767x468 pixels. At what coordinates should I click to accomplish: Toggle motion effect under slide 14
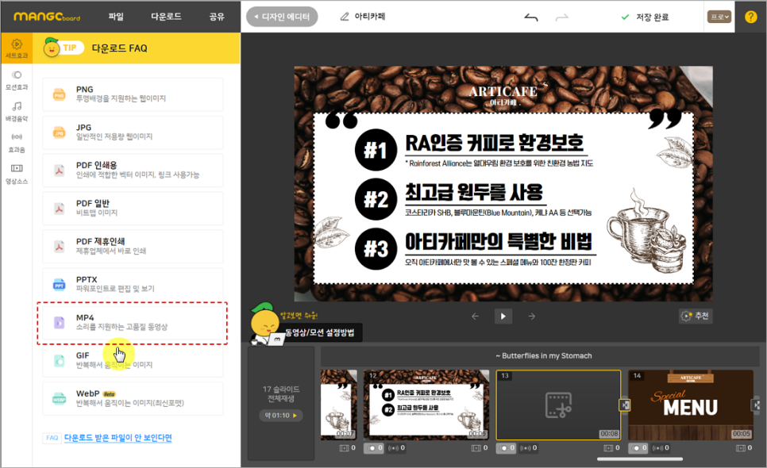coord(638,447)
